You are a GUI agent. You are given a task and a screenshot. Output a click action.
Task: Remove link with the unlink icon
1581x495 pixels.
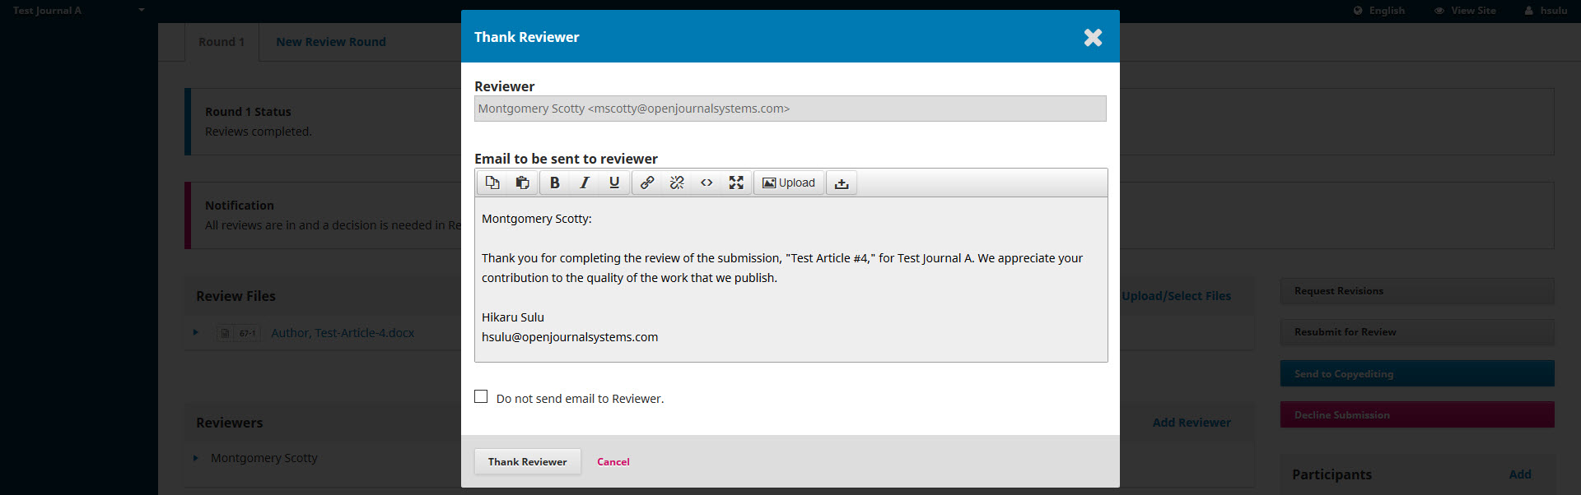[677, 183]
